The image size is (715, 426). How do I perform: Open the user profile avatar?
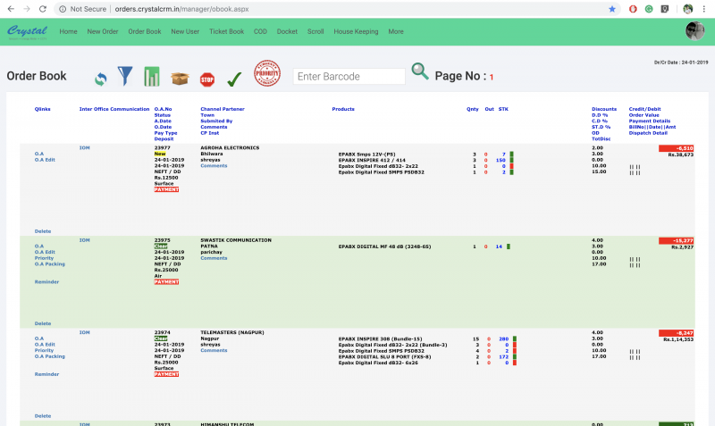(x=695, y=31)
